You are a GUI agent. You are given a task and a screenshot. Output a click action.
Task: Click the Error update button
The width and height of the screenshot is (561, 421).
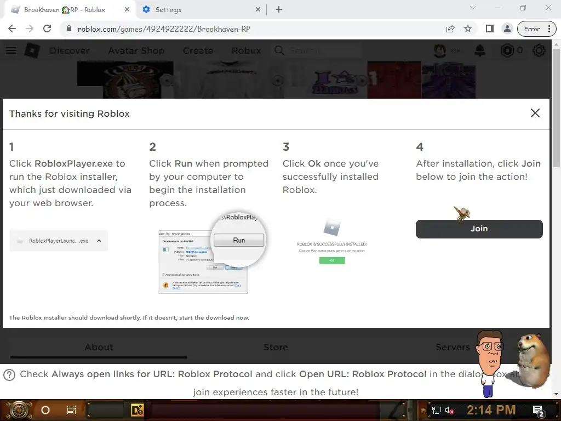click(x=536, y=29)
